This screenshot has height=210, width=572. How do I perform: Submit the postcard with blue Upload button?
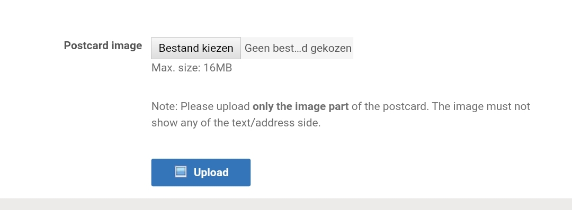[x=201, y=172]
